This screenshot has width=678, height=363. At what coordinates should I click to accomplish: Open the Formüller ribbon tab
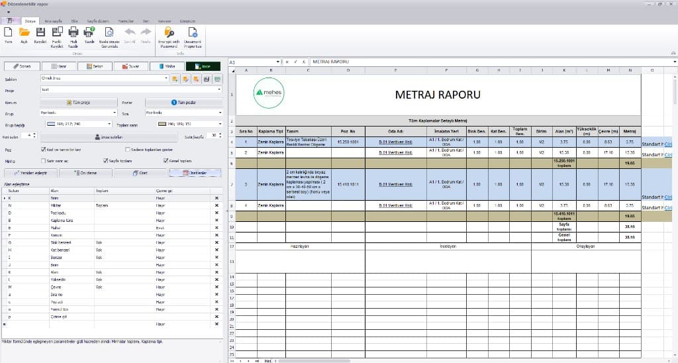tap(126, 21)
